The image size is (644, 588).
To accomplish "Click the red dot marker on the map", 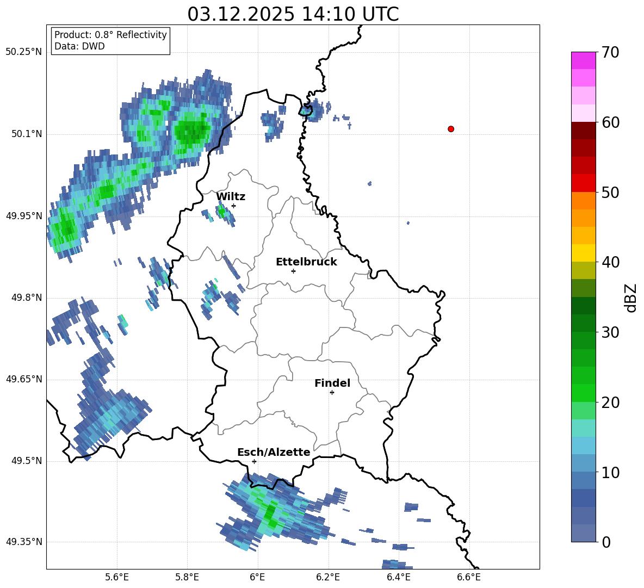I will pyautogui.click(x=451, y=129).
